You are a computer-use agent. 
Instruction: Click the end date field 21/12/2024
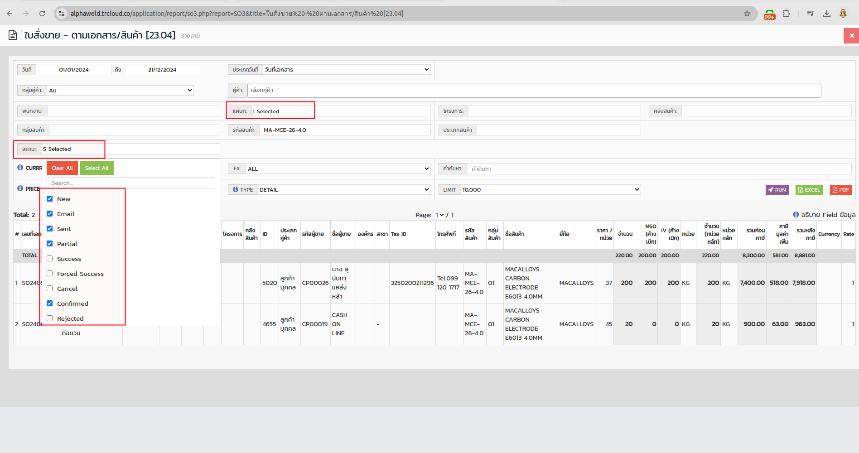pyautogui.click(x=162, y=70)
